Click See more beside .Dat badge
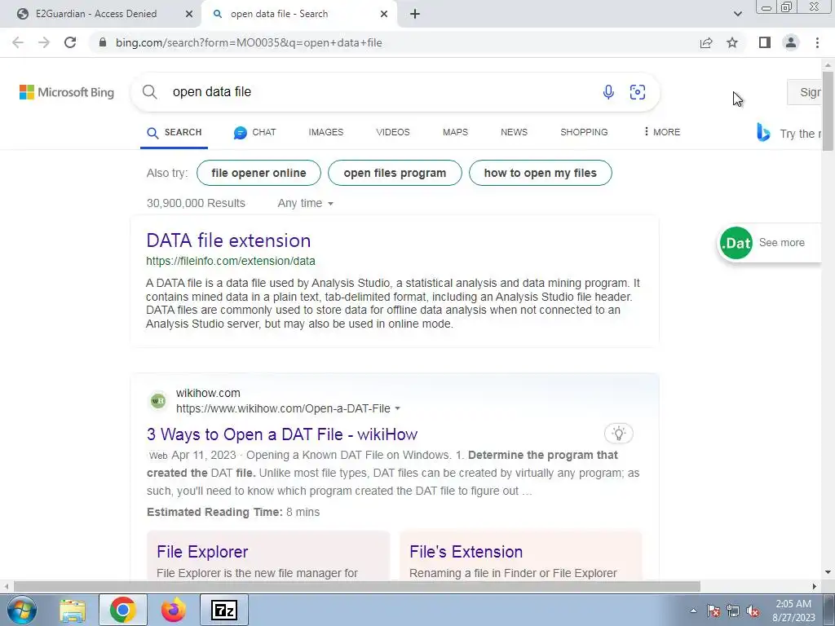This screenshot has width=835, height=626. click(781, 243)
